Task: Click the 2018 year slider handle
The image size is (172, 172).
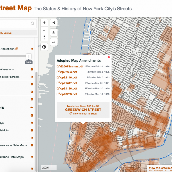Action: tap(29, 56)
